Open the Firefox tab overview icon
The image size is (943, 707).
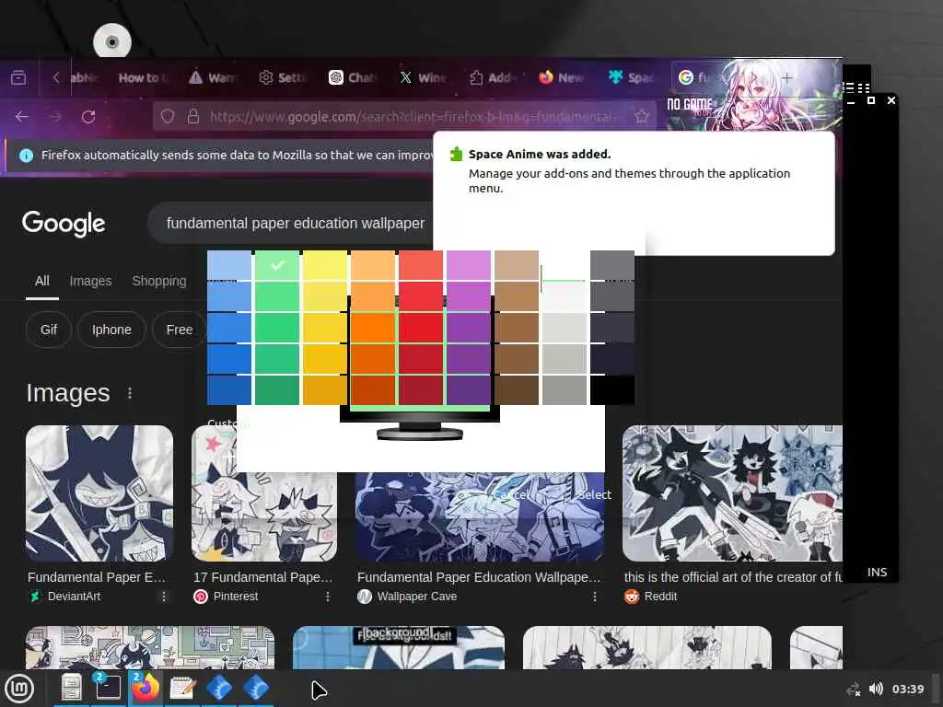18,77
